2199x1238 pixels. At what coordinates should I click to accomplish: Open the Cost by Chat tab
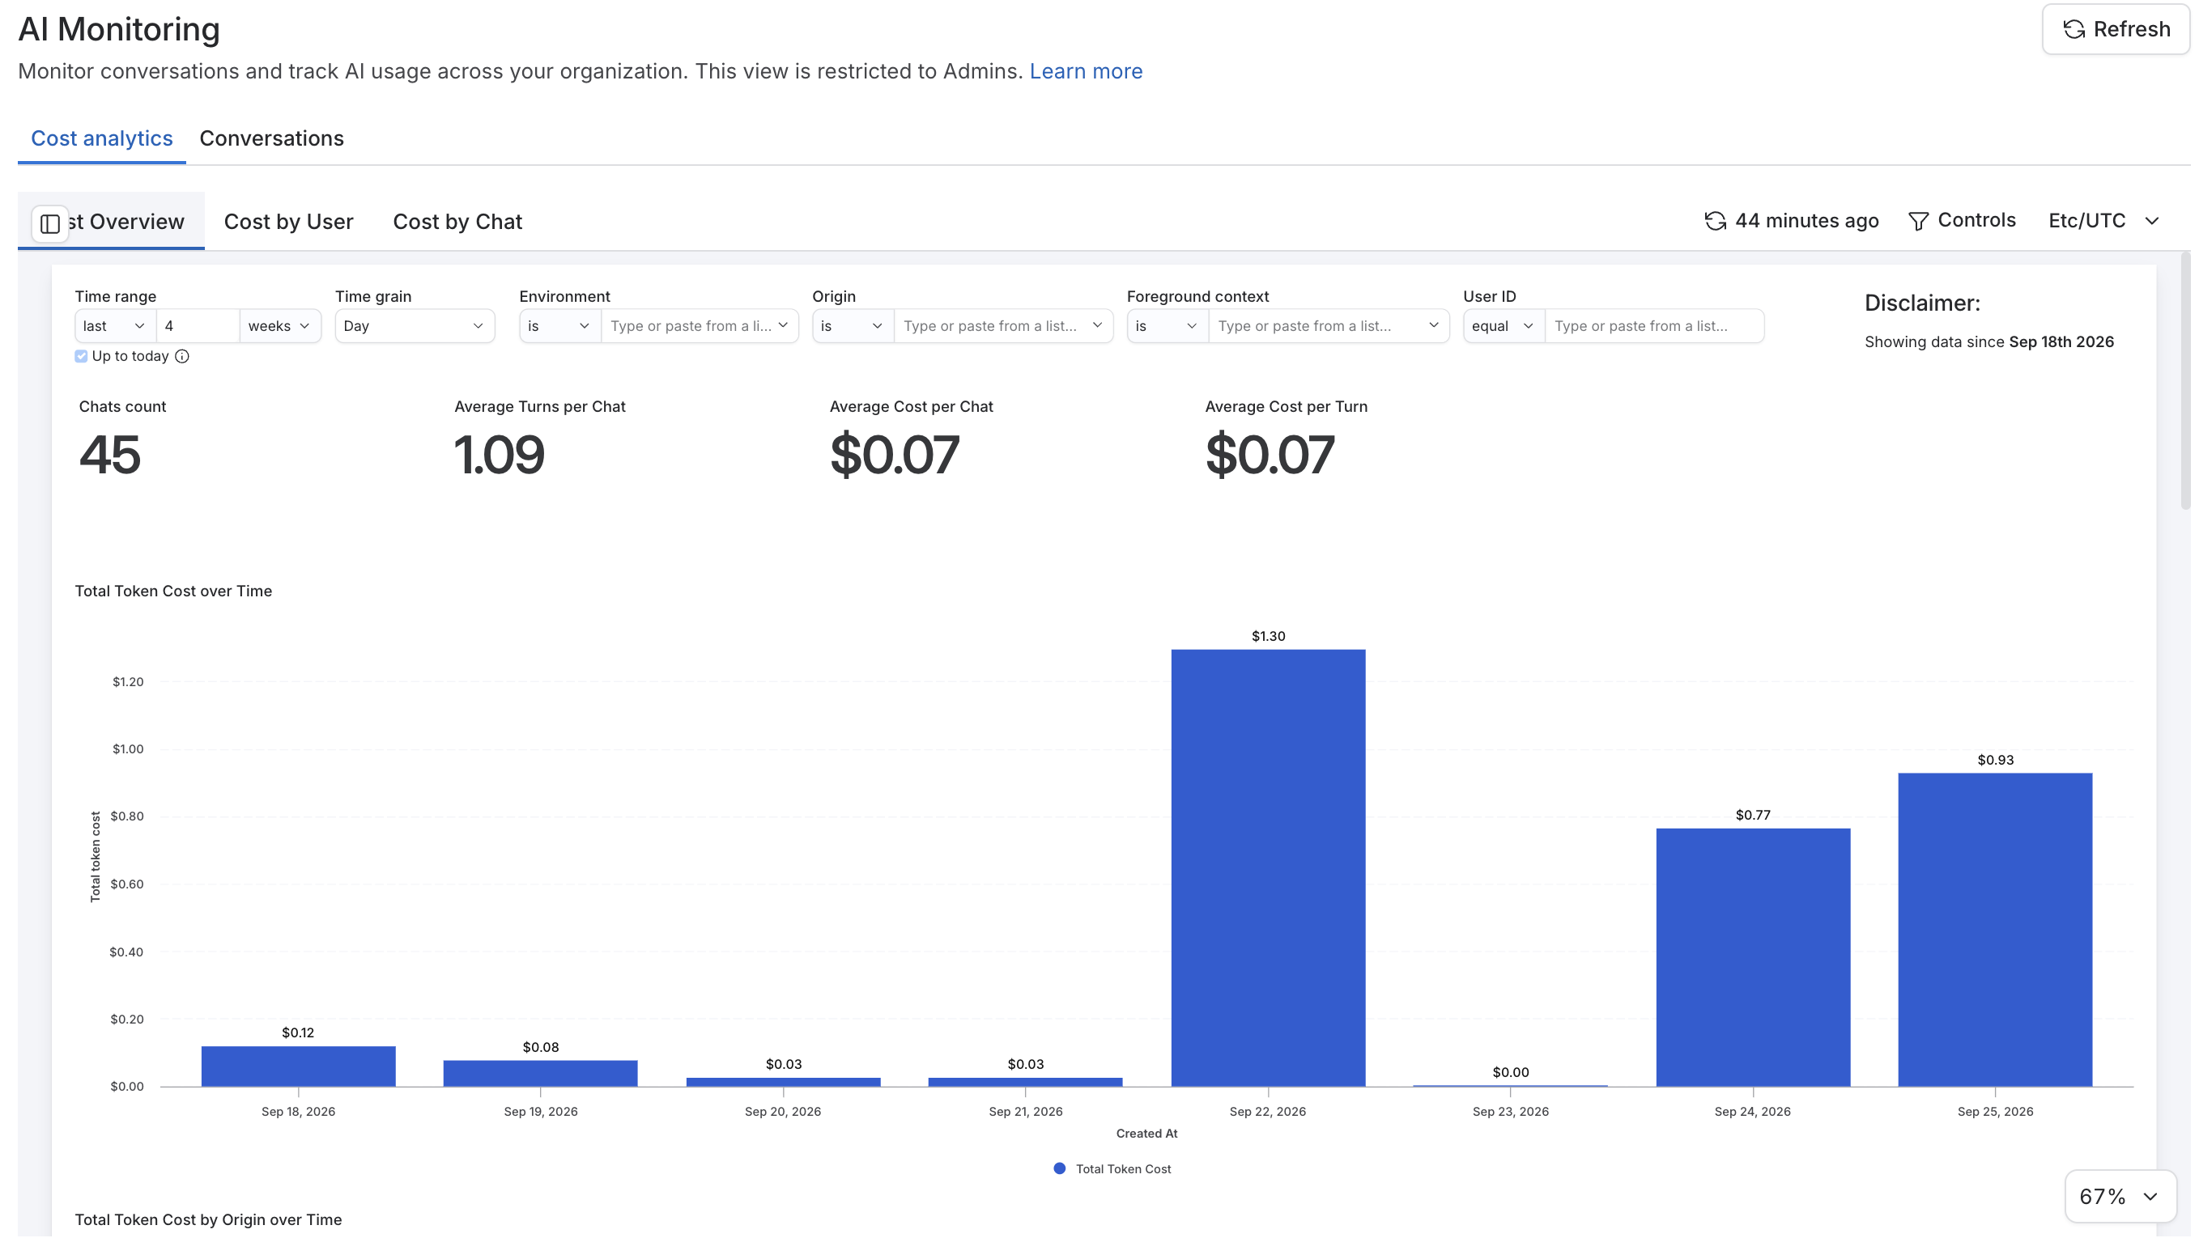tap(457, 222)
